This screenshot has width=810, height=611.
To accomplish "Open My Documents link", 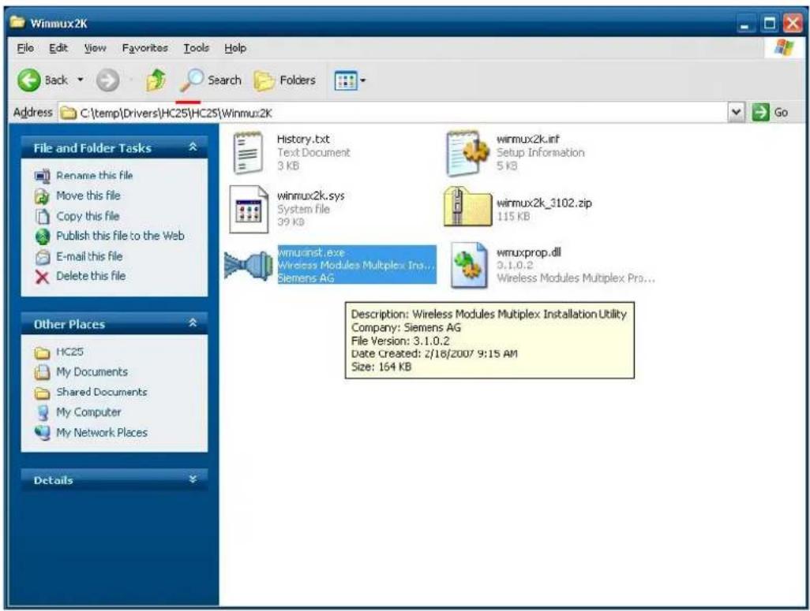I will click(x=92, y=371).
